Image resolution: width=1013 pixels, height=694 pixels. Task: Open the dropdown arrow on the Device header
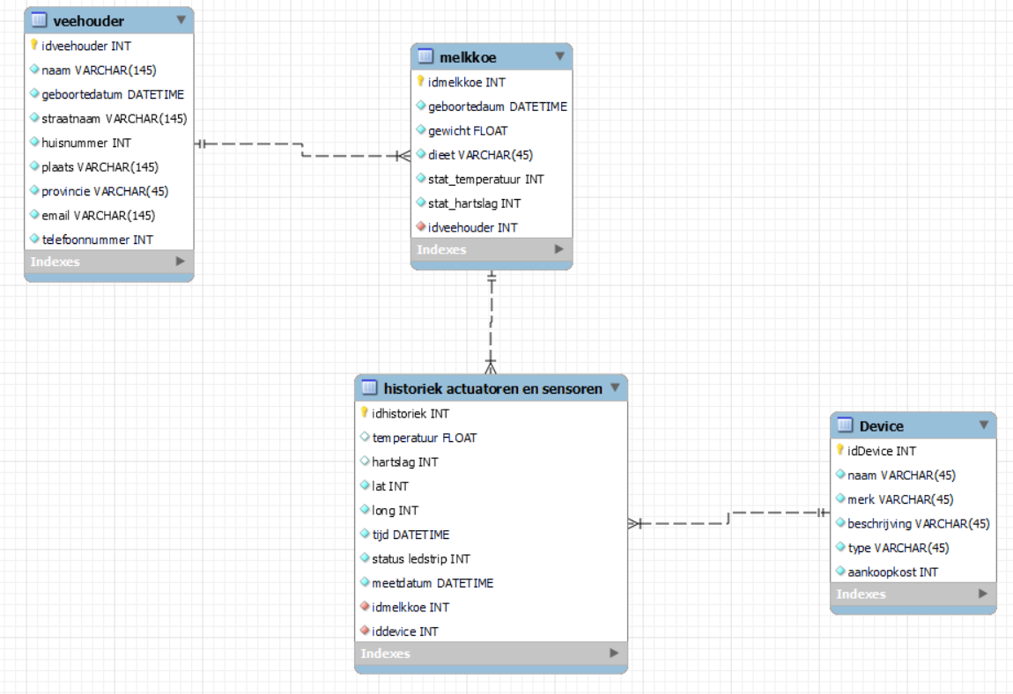[x=984, y=425]
